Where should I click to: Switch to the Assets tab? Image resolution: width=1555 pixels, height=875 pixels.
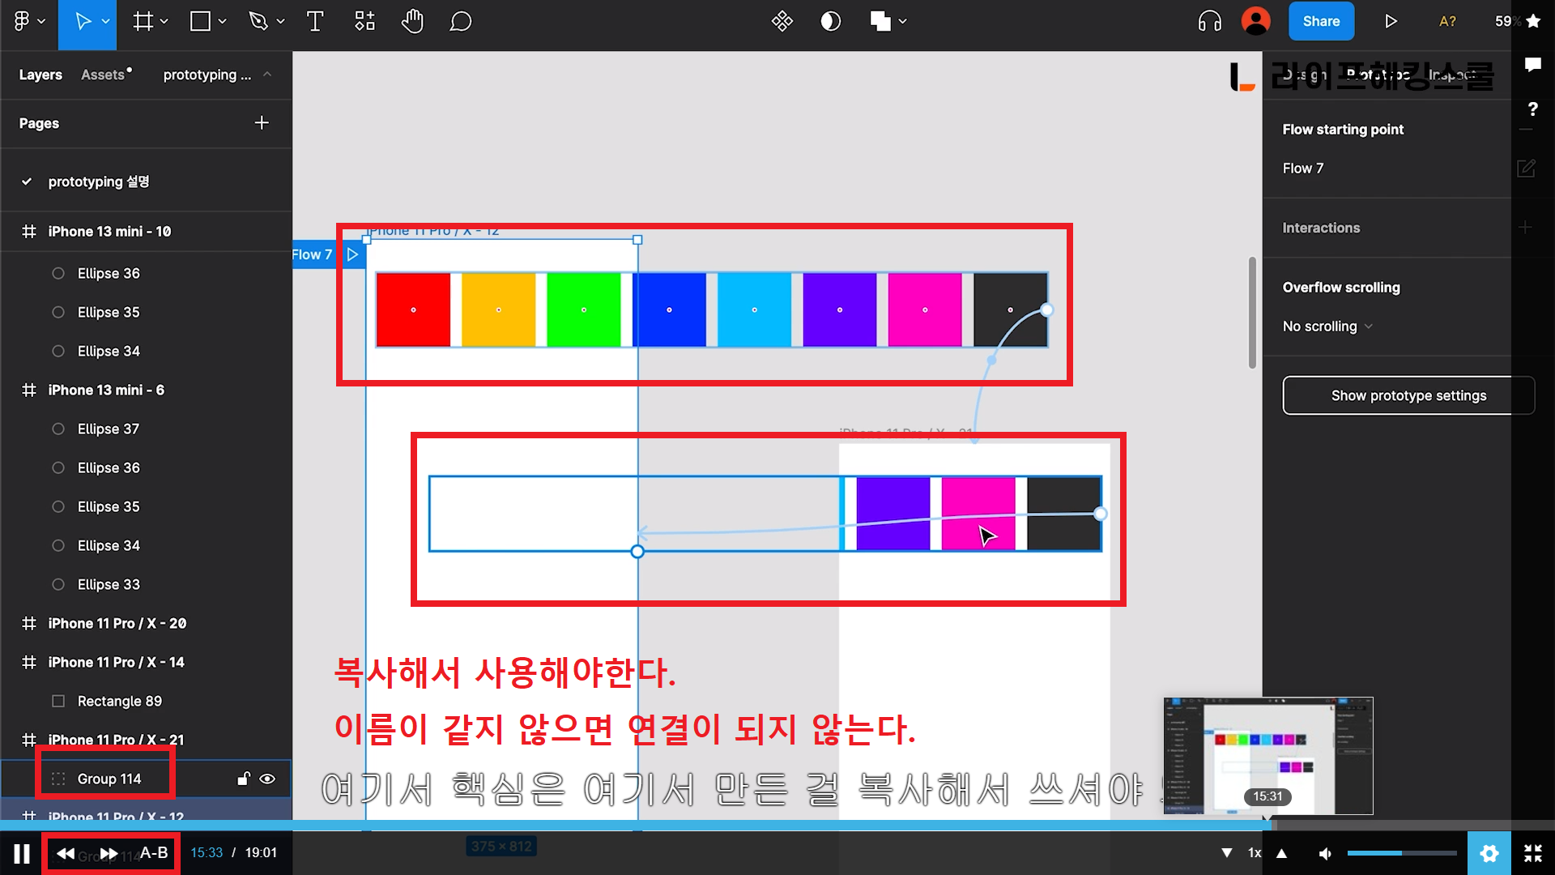pos(104,75)
